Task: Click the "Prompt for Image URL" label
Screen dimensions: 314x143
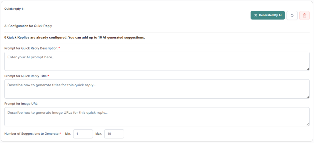Action: pyautogui.click(x=21, y=104)
